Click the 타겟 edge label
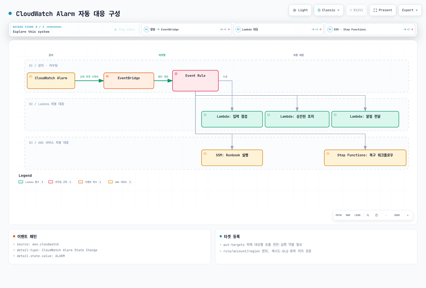The height and width of the screenshot is (288, 426). point(225,77)
